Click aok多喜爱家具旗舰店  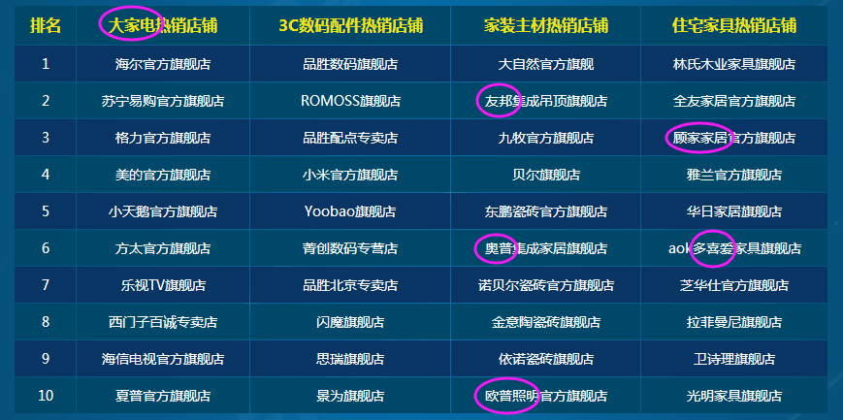coord(734,248)
